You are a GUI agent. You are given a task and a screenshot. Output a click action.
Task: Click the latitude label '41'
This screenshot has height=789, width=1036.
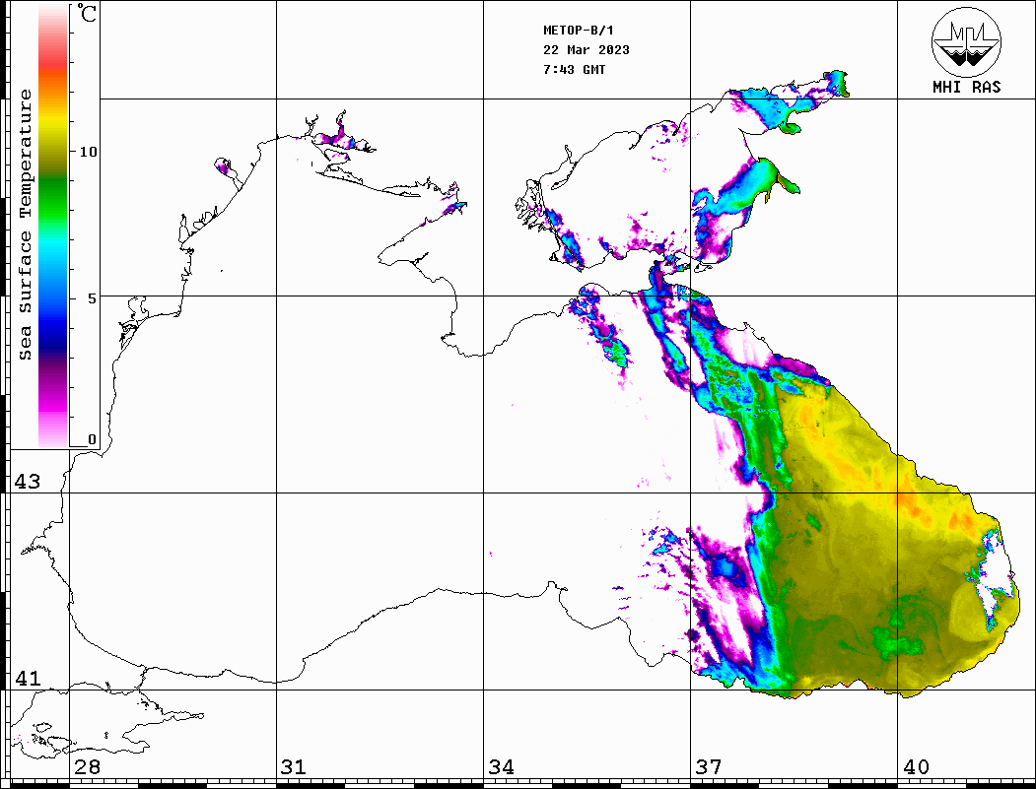tap(27, 678)
